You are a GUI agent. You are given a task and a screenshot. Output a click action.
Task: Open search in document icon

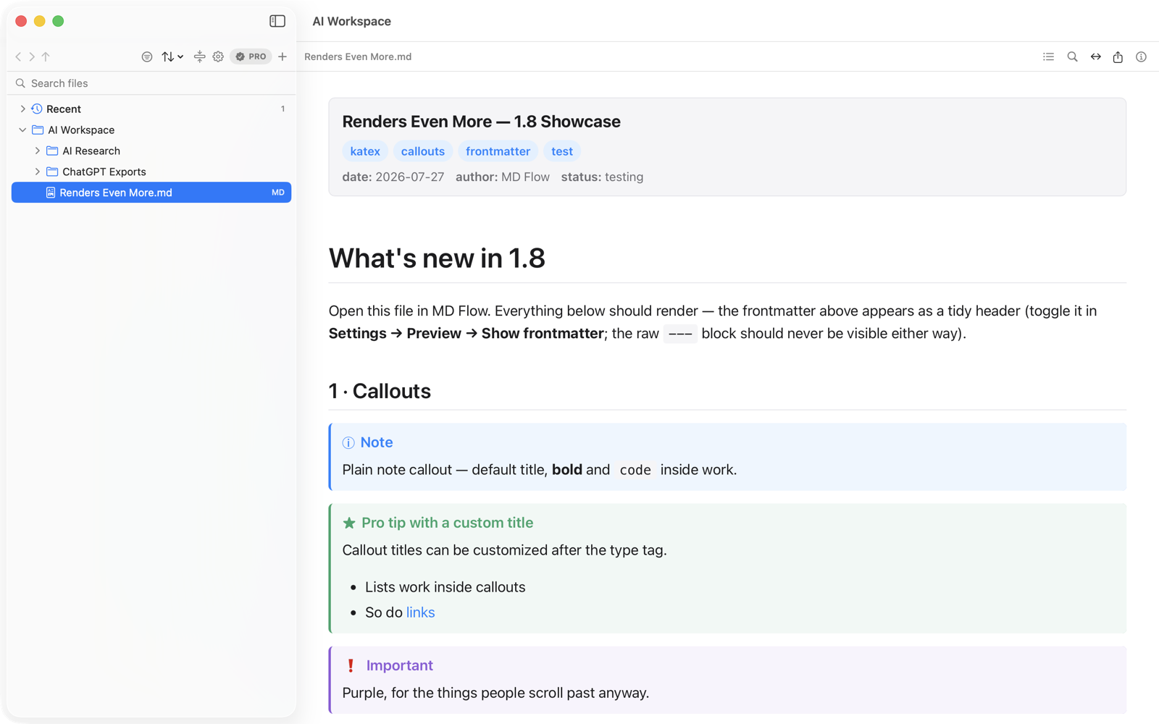tap(1072, 56)
